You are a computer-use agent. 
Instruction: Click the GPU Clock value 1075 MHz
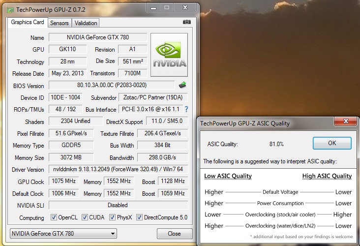[x=64, y=181]
